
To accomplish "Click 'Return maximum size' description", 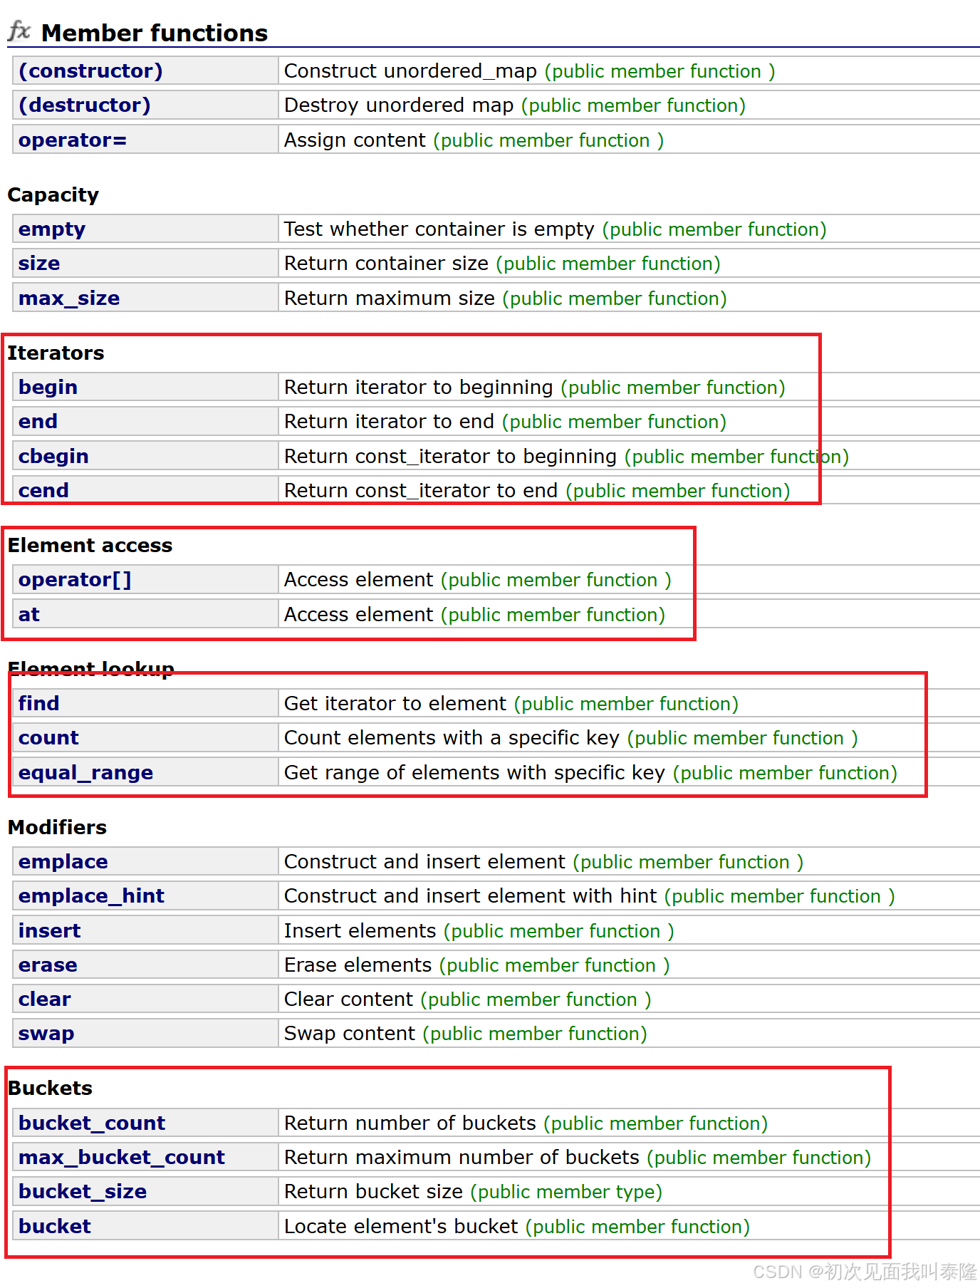I will (390, 298).
